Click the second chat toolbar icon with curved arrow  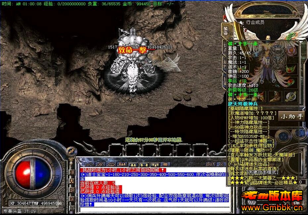click(101, 164)
